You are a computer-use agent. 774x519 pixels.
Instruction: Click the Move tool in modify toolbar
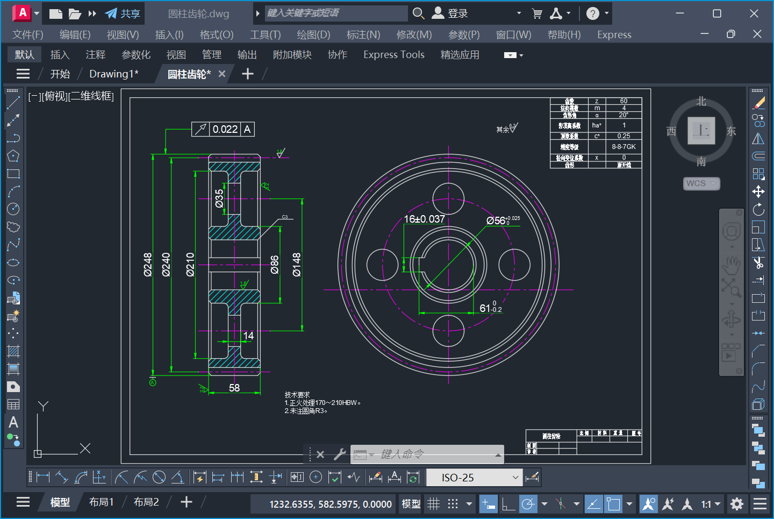click(758, 191)
